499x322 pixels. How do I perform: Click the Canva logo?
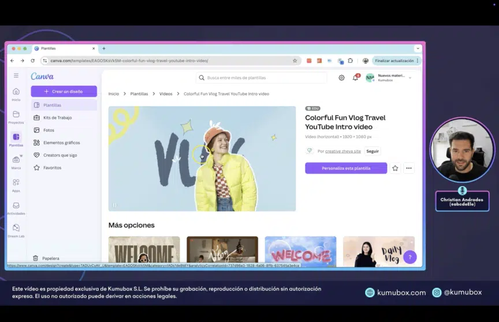[x=42, y=76]
